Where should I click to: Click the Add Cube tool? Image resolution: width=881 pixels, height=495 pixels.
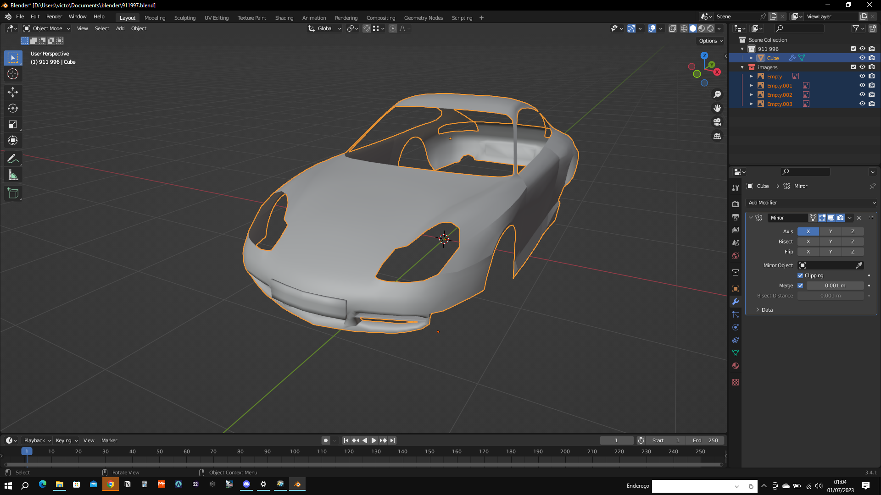coord(13,193)
